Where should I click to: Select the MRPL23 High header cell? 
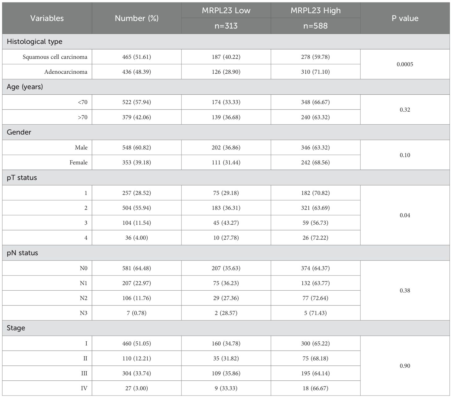[315, 11]
